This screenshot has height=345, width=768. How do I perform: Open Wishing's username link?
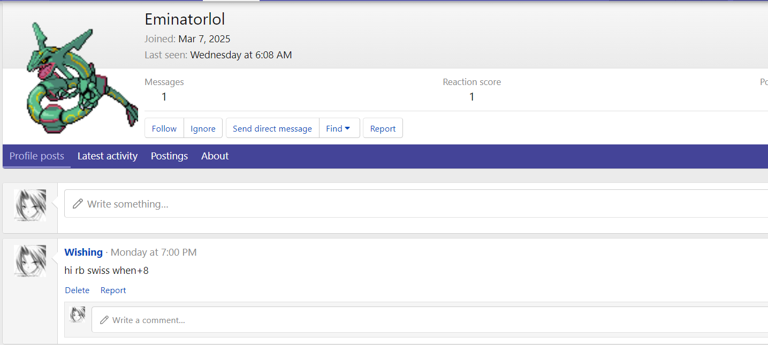pos(83,252)
